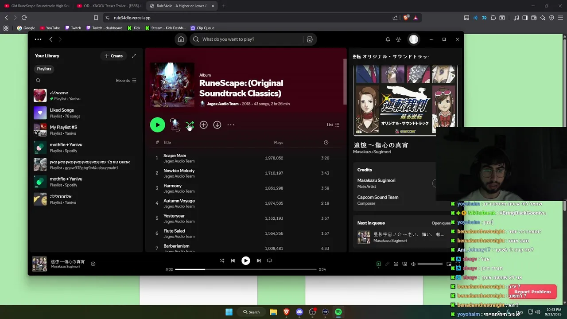The width and height of the screenshot is (567, 319).
Task: Open the Recents sort dropdown
Action: 126,81
